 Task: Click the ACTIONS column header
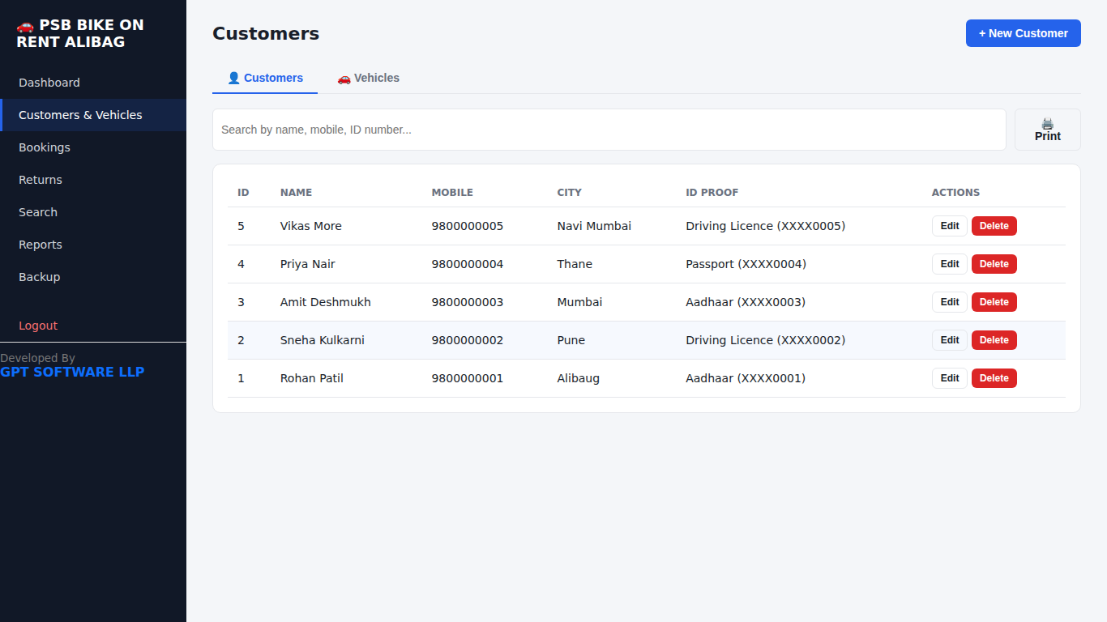pos(955,193)
